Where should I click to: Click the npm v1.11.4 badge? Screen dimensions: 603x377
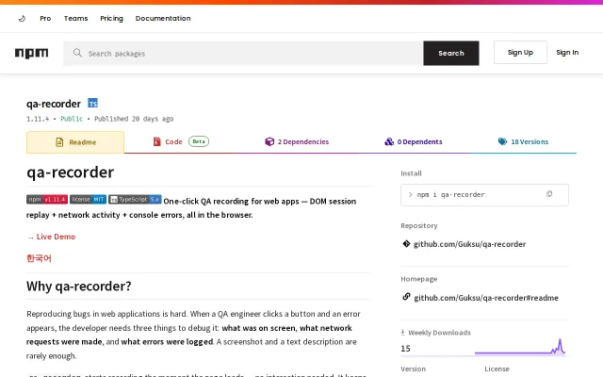tap(47, 199)
